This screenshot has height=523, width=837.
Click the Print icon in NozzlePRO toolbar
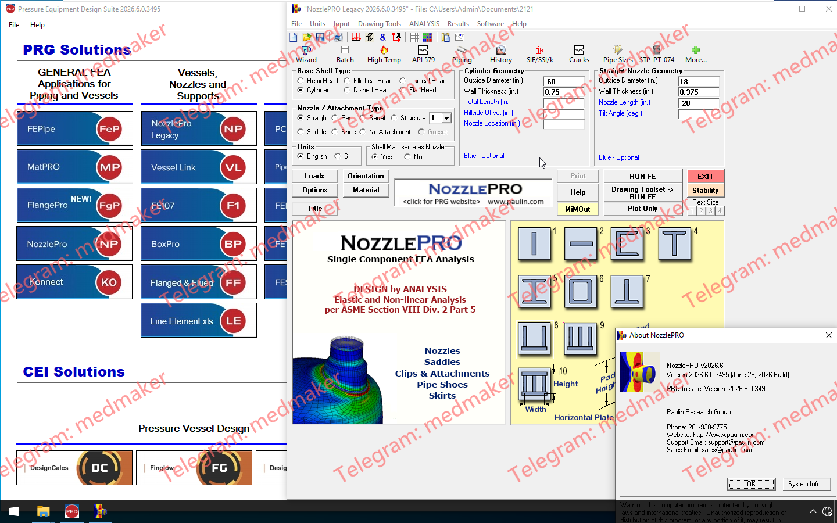337,37
